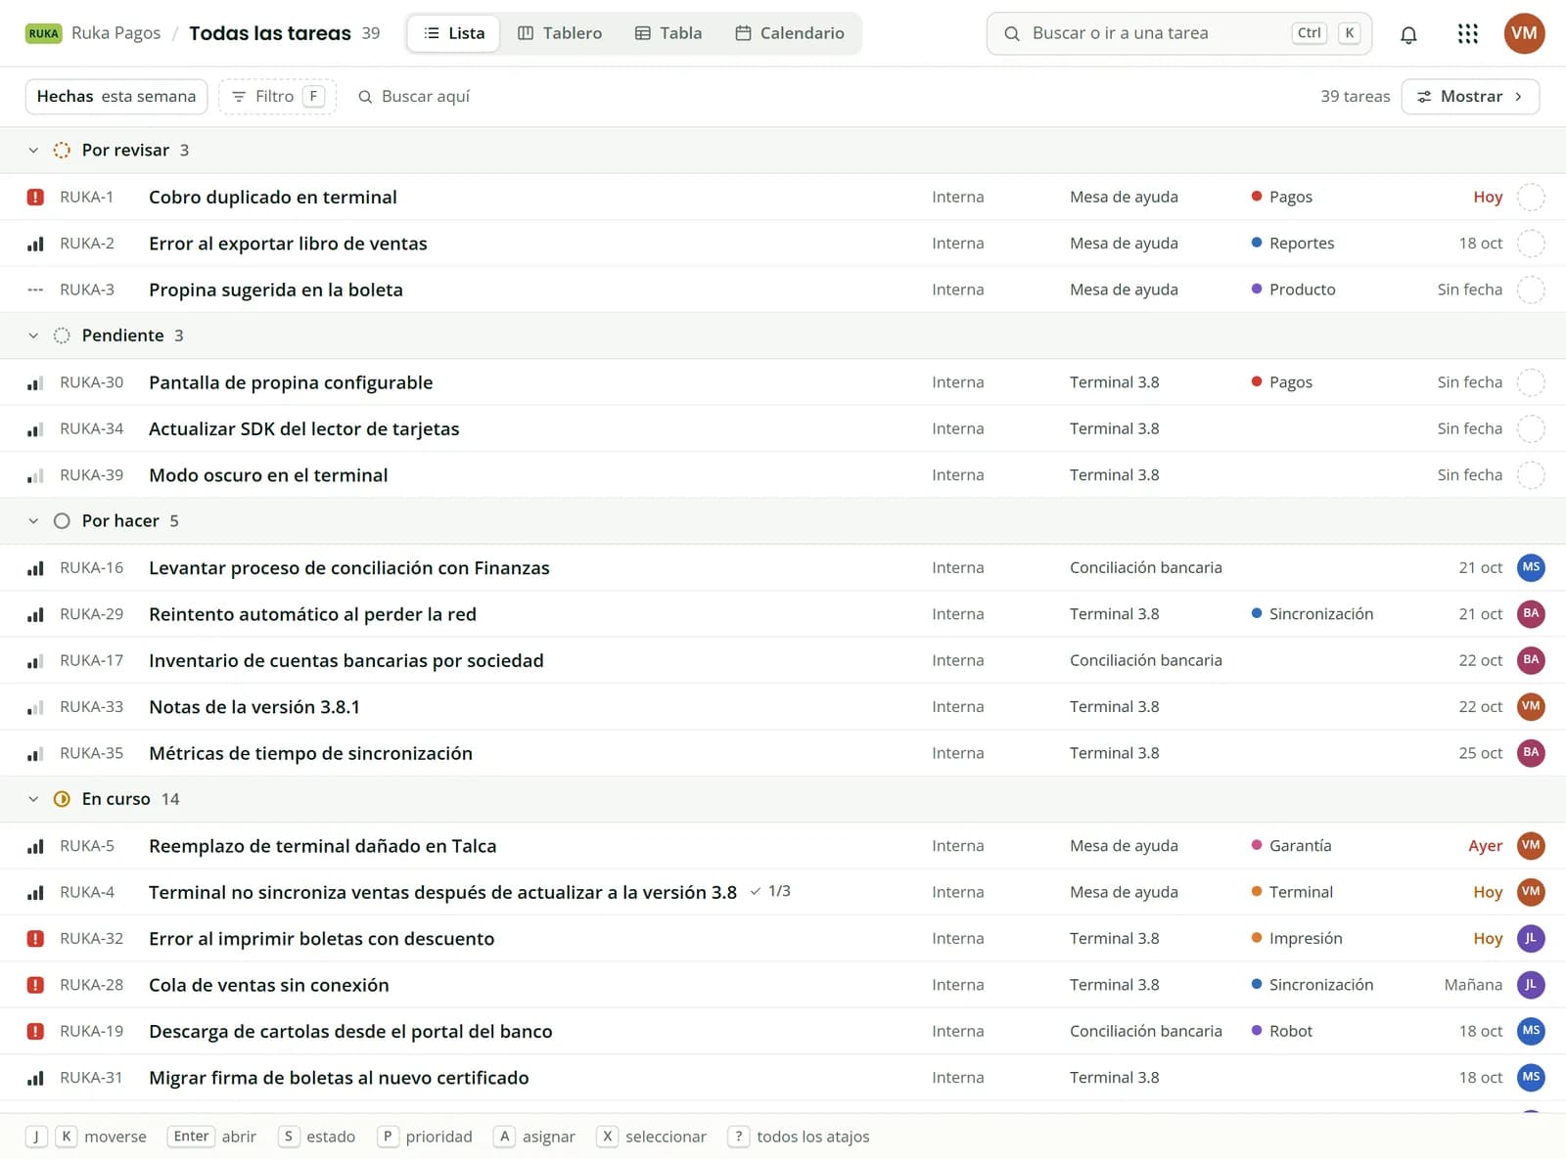Click urgent priority icon on RUKA-28
This screenshot has height=1159, width=1566.
pyautogui.click(x=35, y=985)
